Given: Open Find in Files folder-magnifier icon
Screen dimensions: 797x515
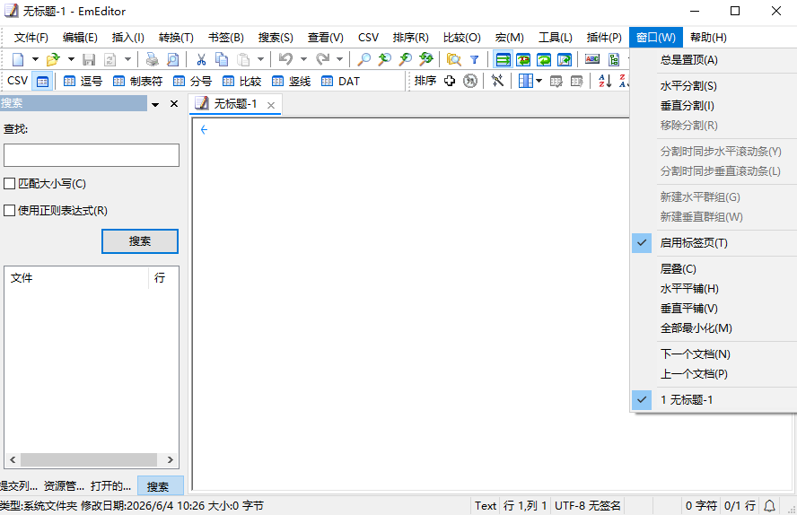Looking at the screenshot, I should pyautogui.click(x=453, y=59).
